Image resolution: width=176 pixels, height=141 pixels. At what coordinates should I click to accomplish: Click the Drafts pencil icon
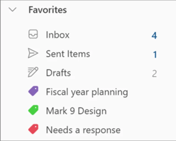pos(33,73)
